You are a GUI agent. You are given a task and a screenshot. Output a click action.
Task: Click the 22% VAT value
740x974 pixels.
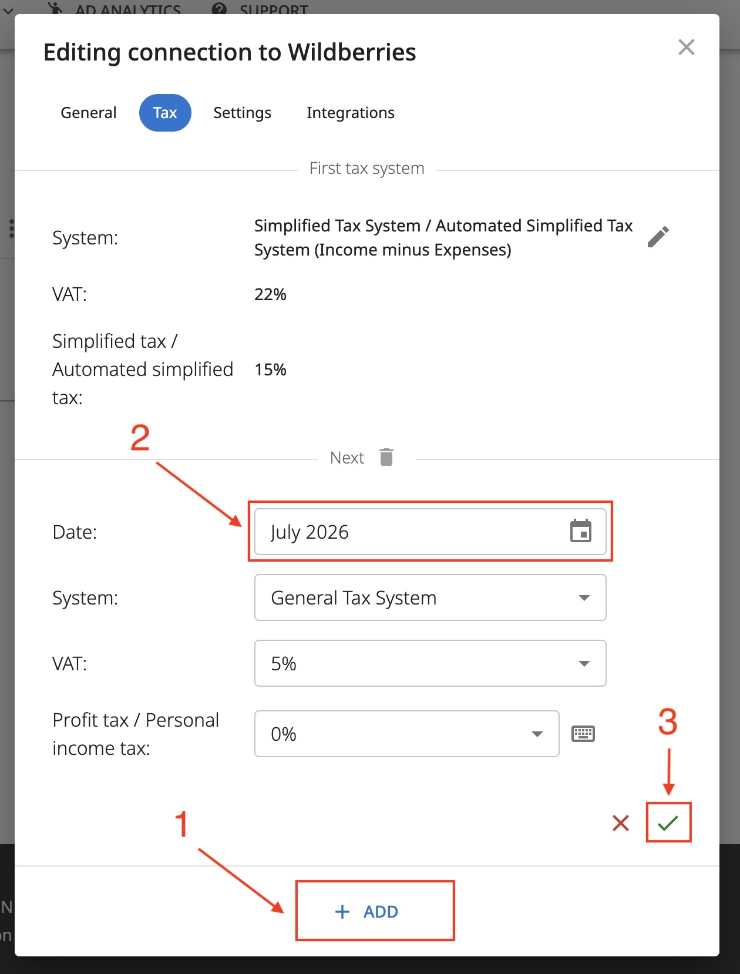[x=270, y=294]
